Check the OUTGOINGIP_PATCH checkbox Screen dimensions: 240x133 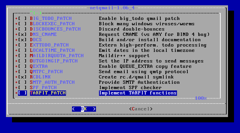pyautogui.click(x=22, y=61)
